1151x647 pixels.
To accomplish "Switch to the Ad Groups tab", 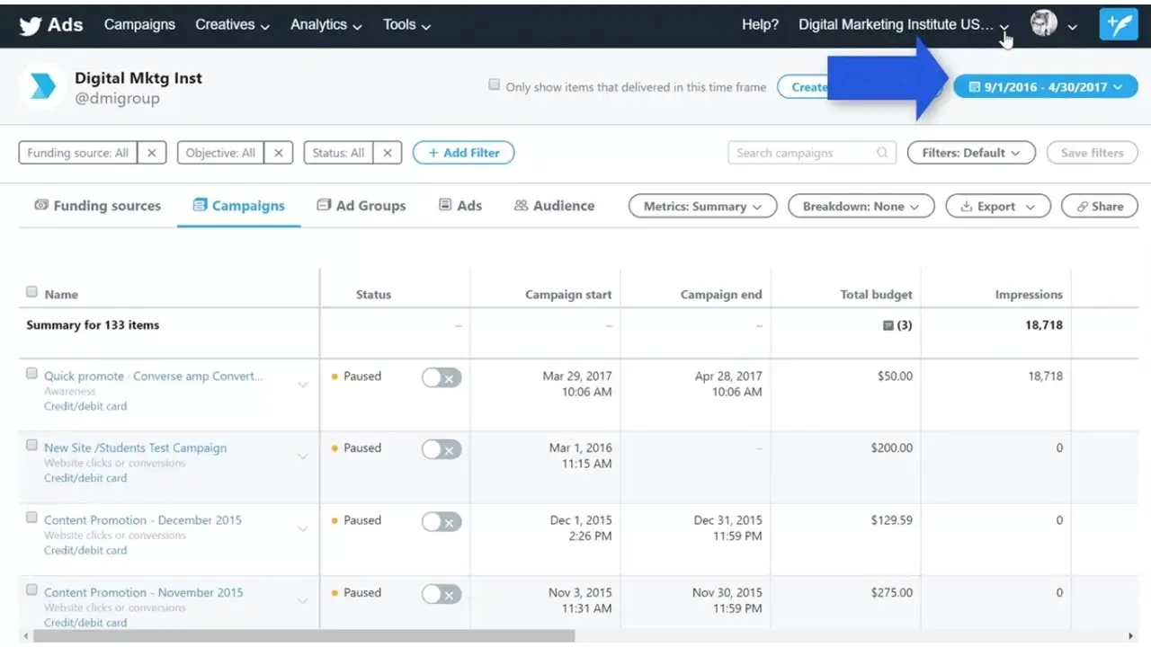I will 361,206.
